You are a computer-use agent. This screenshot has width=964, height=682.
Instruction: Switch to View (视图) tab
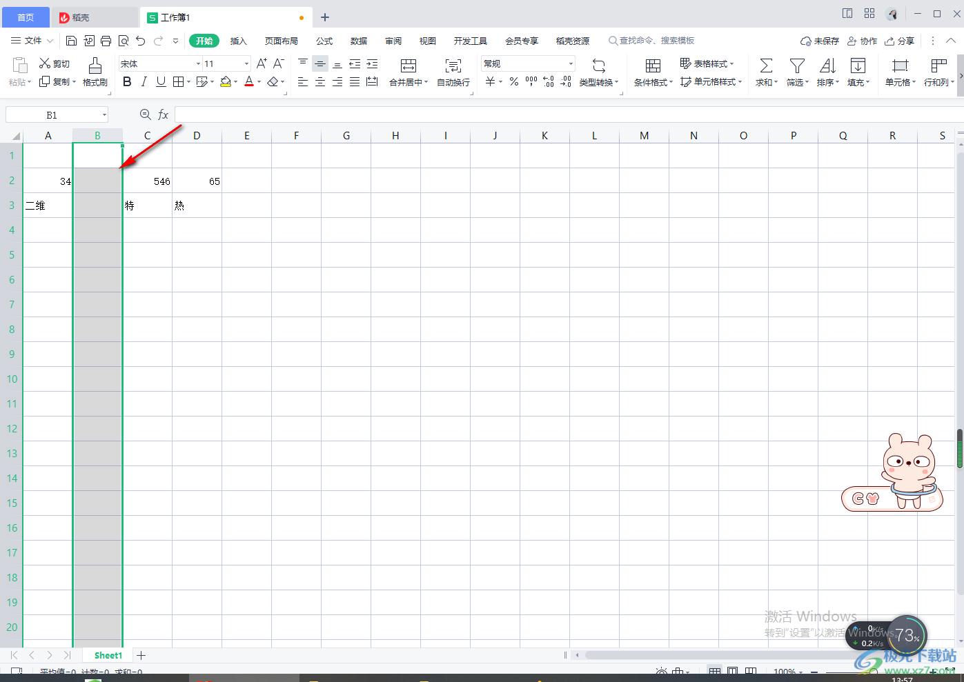[428, 41]
